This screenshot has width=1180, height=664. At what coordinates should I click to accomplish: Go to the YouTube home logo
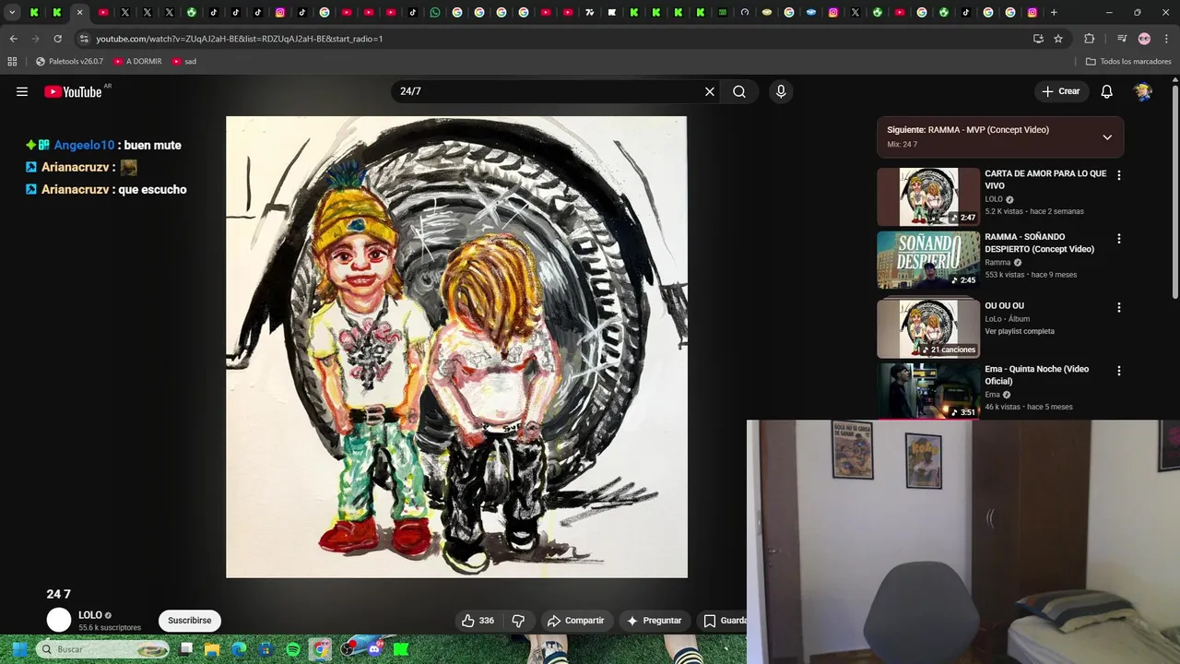tap(73, 91)
